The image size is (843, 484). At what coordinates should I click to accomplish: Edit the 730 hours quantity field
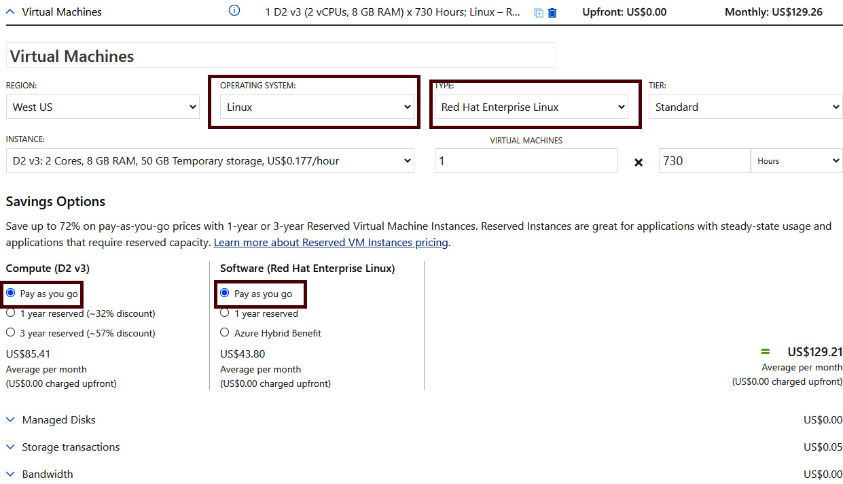[x=704, y=160]
